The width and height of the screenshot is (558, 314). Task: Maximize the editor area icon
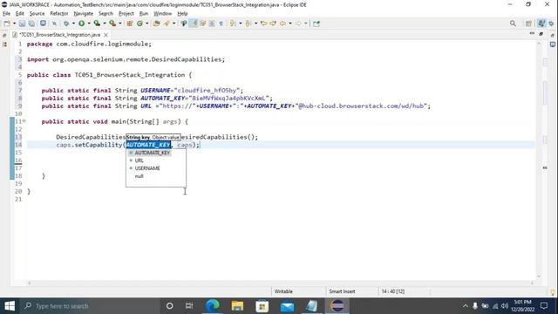coord(541,34)
